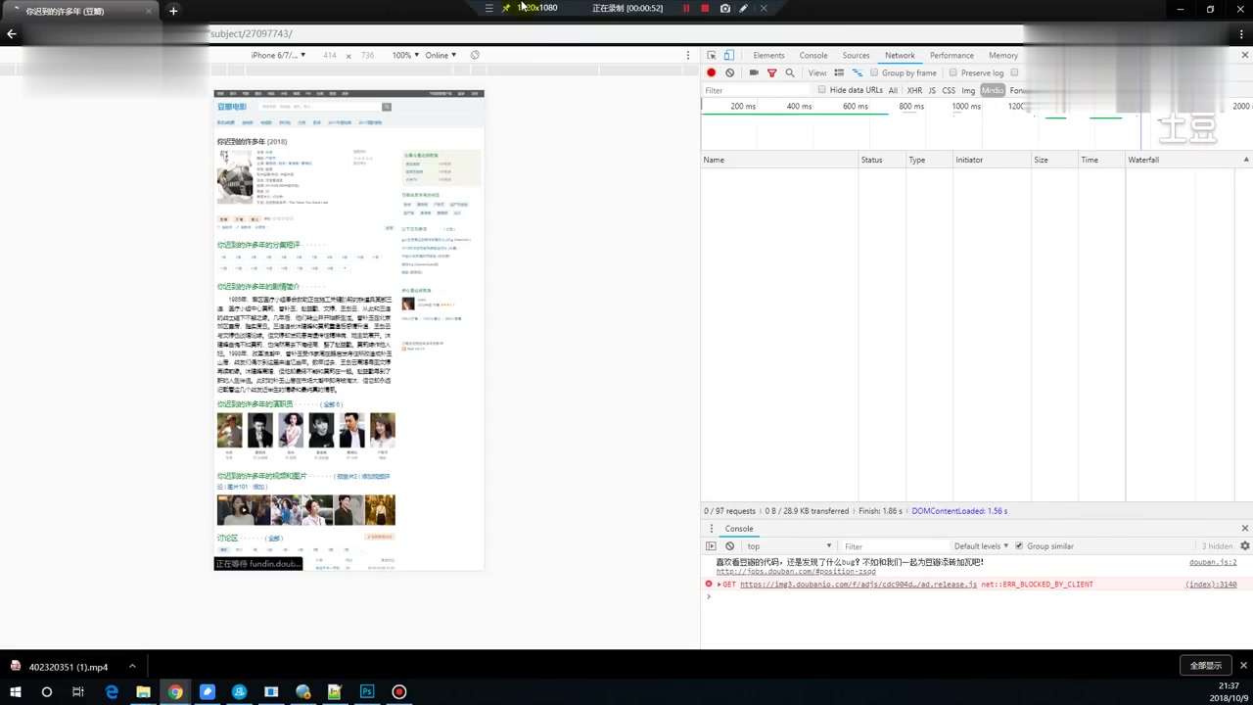Toggle the network filter funnel icon
The width and height of the screenshot is (1253, 705).
click(771, 72)
